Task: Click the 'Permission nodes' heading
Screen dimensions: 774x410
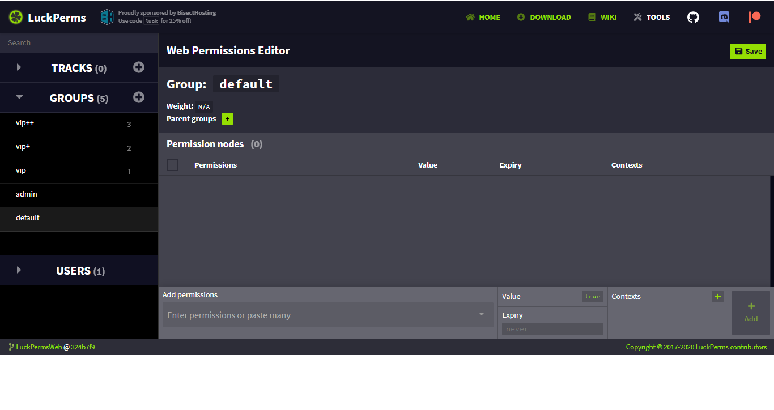Action: [x=205, y=144]
